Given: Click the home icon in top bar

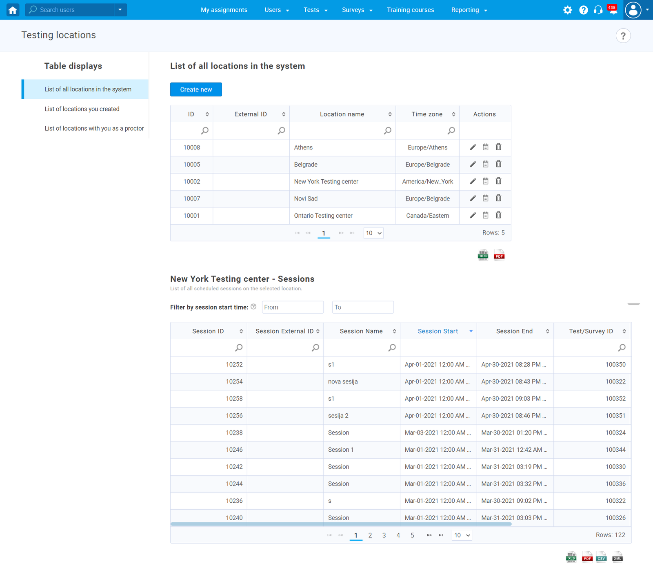Looking at the screenshot, I should (x=13, y=10).
